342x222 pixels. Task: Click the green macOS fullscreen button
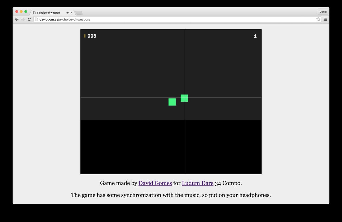pos(26,11)
